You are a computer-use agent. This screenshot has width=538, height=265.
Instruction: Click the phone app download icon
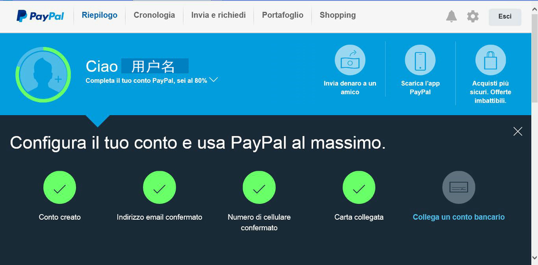click(420, 60)
